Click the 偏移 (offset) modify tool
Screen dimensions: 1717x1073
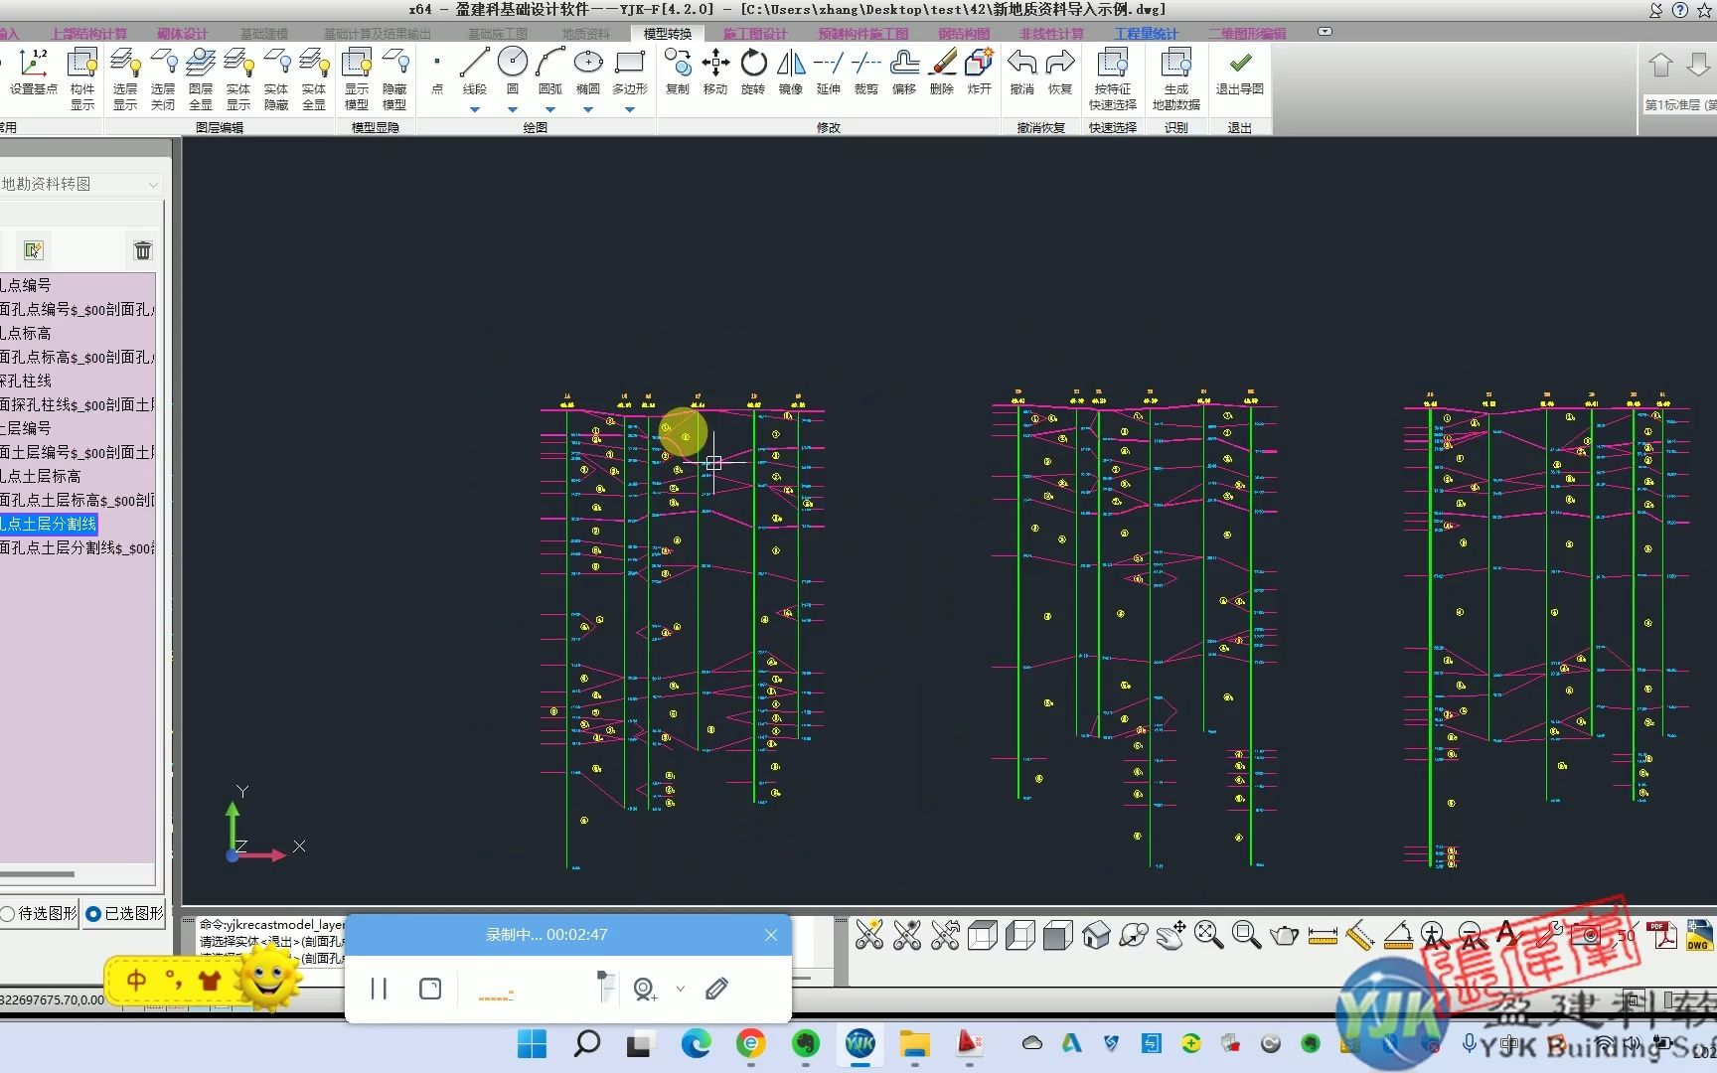click(904, 73)
